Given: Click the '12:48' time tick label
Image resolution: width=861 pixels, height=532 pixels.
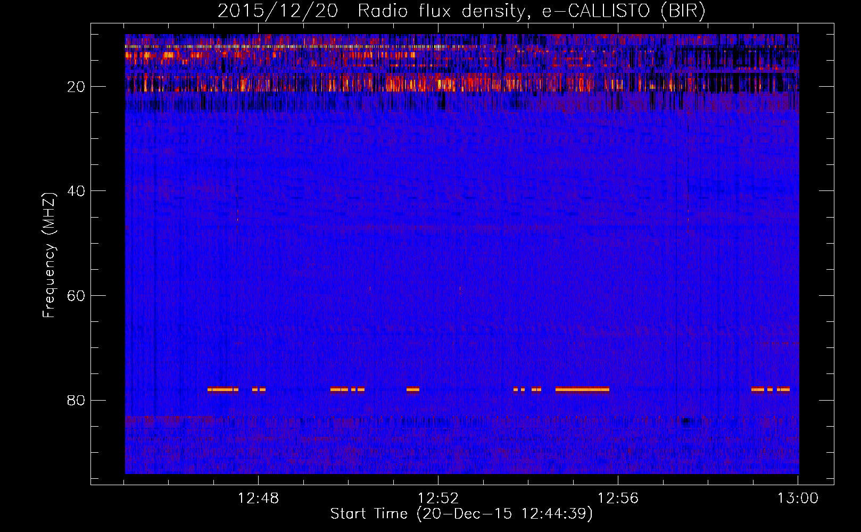Looking at the screenshot, I should pyautogui.click(x=258, y=498).
